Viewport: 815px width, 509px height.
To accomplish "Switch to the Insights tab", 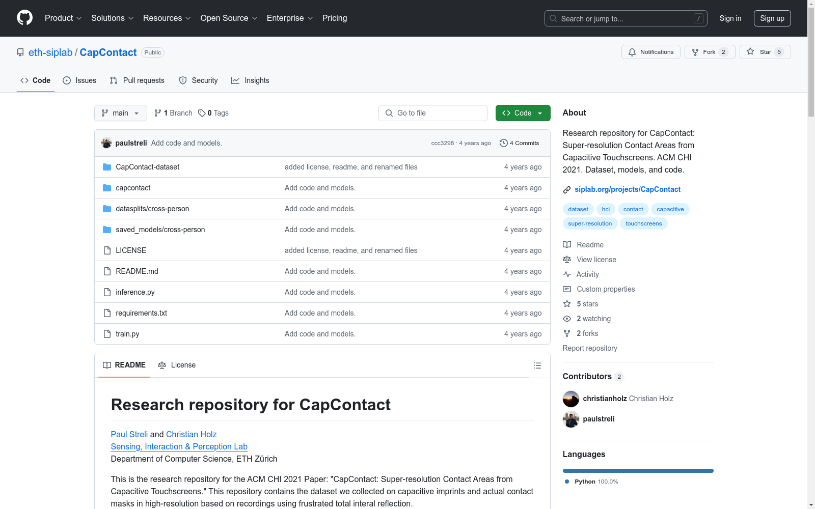I will click(250, 80).
